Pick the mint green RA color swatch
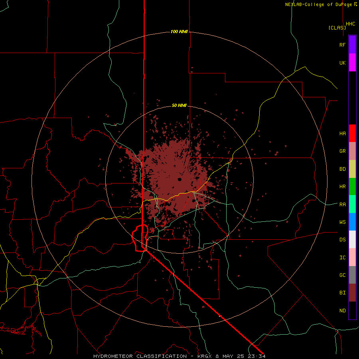Viewport: 359px width, 359px height. coord(352,204)
